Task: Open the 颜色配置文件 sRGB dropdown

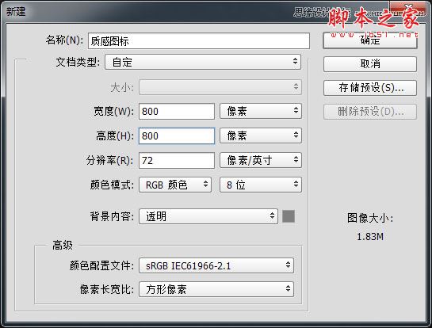Action: coord(216,265)
